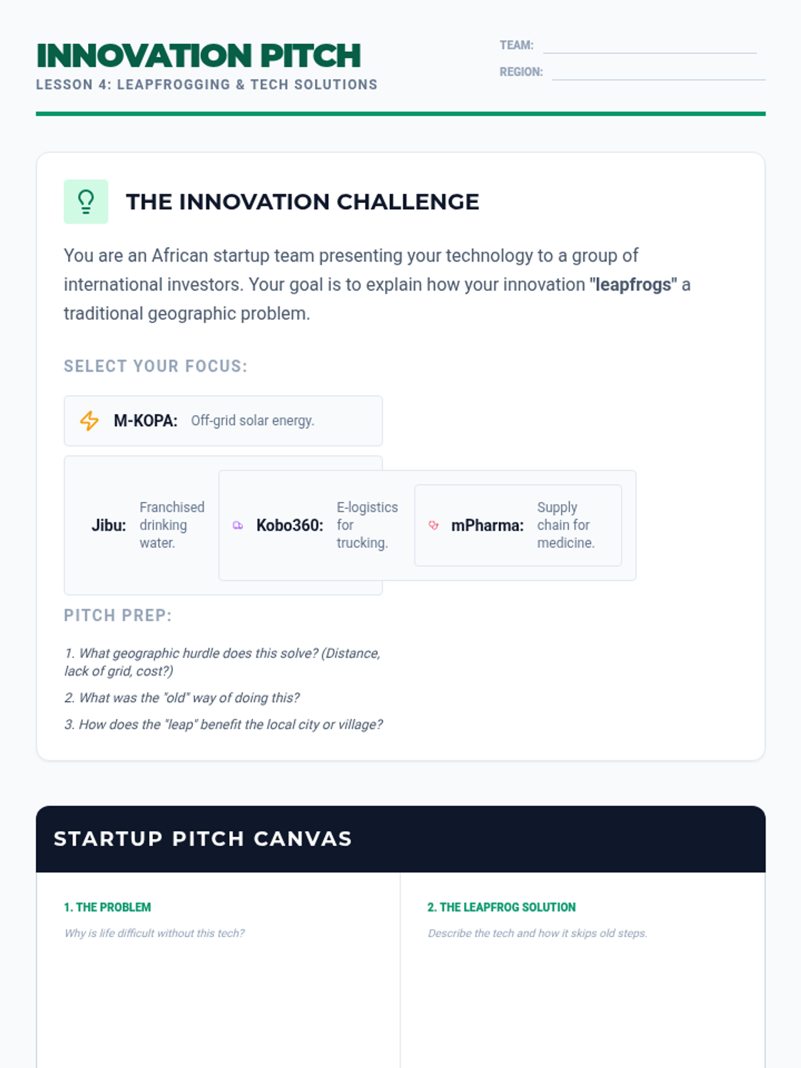Click the "old" way prep question
Viewport: 801px width, 1068px height.
(x=182, y=698)
